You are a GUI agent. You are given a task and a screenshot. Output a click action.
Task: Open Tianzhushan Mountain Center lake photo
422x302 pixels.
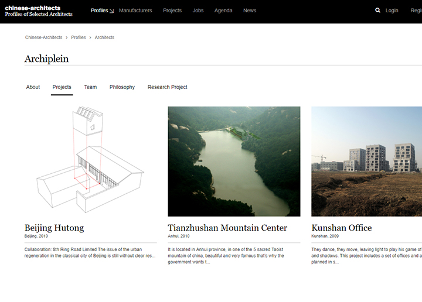tap(234, 161)
